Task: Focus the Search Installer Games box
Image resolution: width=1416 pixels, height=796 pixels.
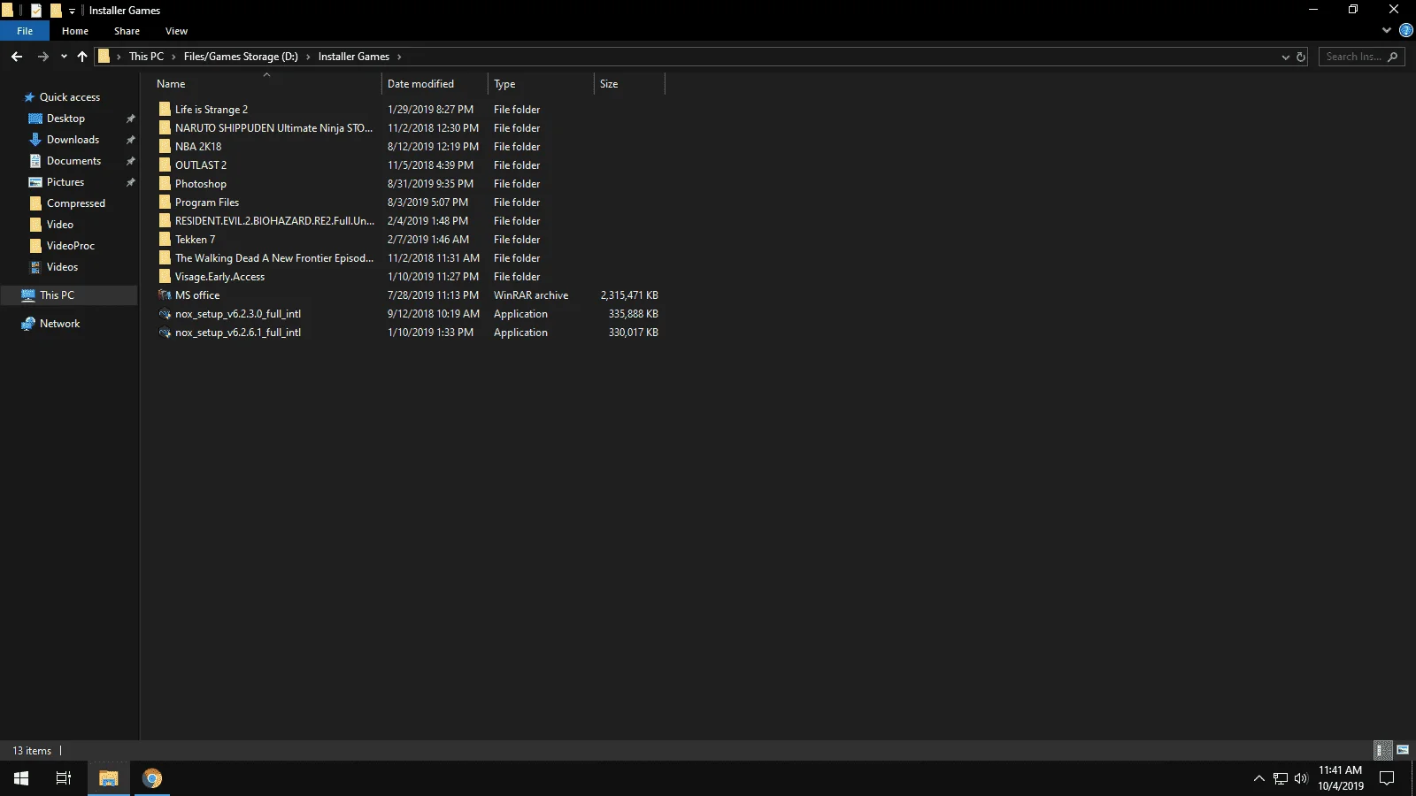Action: [1361, 57]
